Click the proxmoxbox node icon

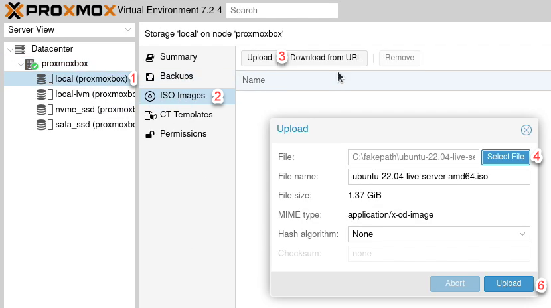pos(31,64)
